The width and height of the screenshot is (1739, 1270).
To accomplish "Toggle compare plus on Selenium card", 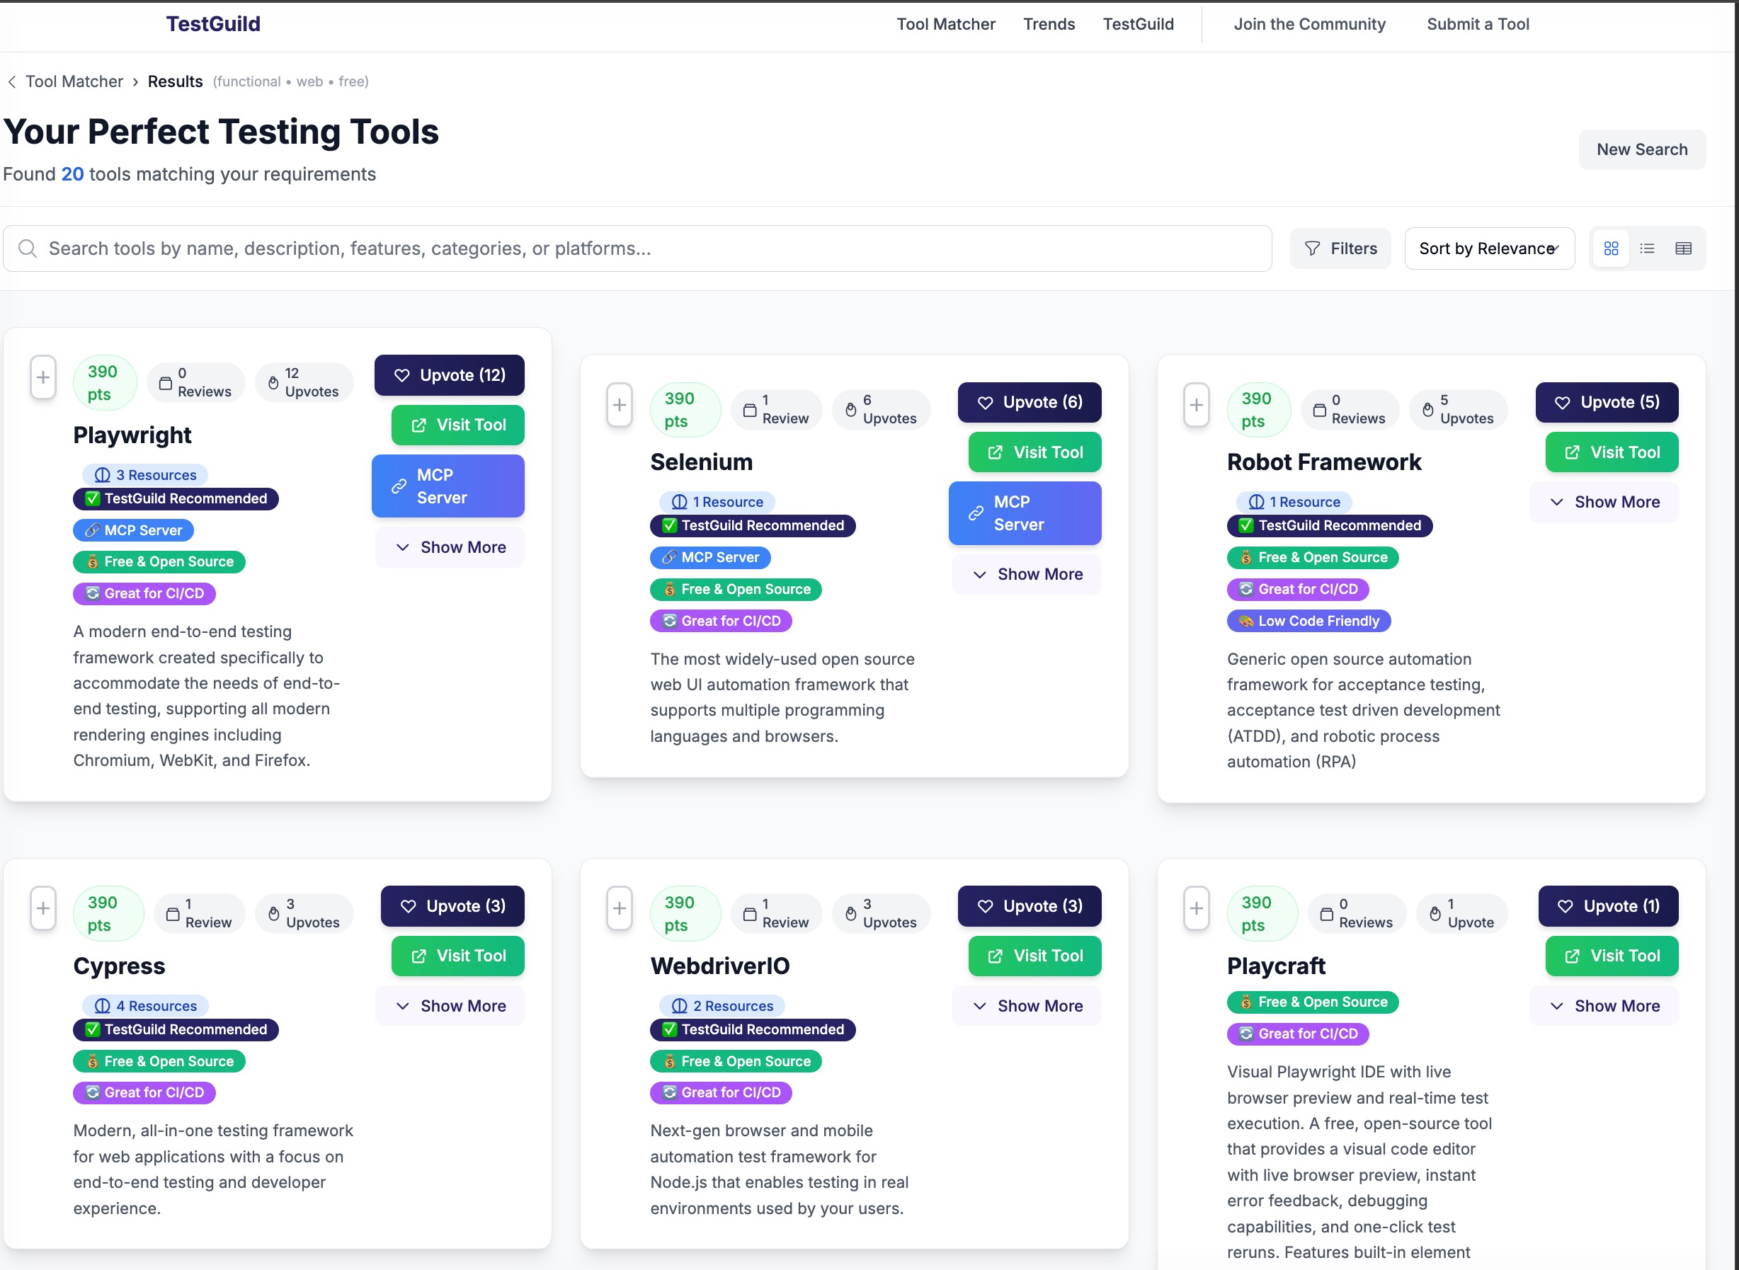I will coord(620,405).
